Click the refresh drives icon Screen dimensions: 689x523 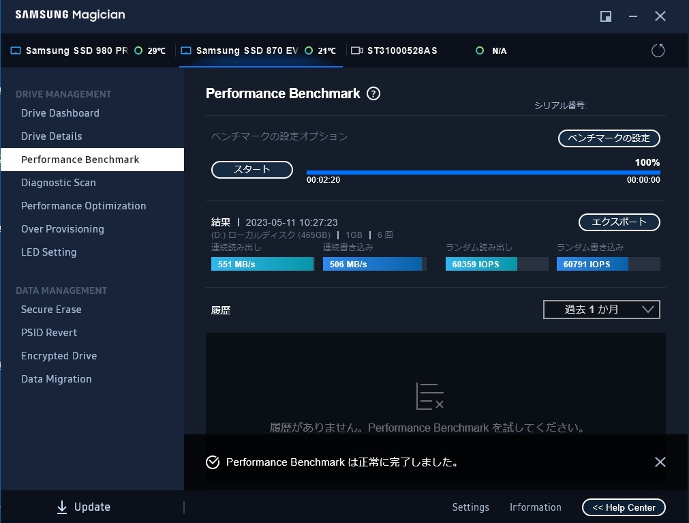(x=658, y=50)
